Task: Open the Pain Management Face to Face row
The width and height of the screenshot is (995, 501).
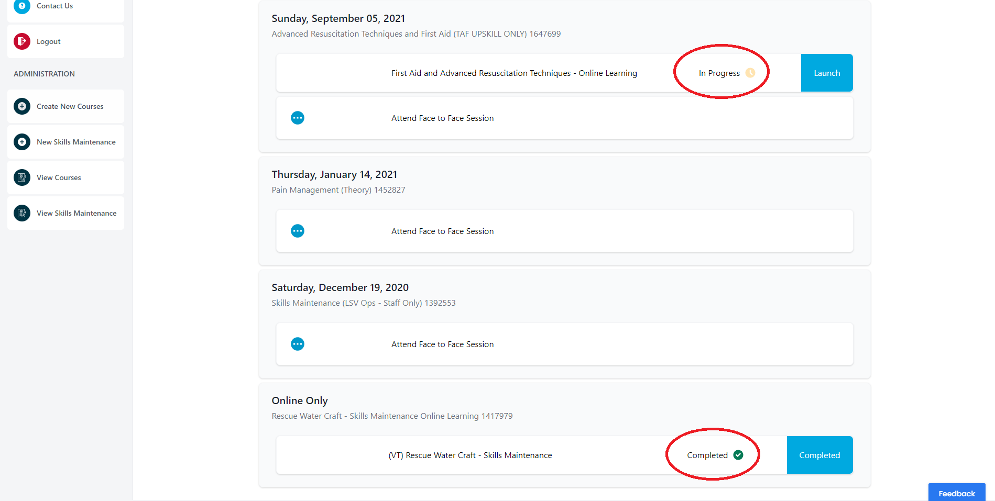Action: tap(565, 231)
